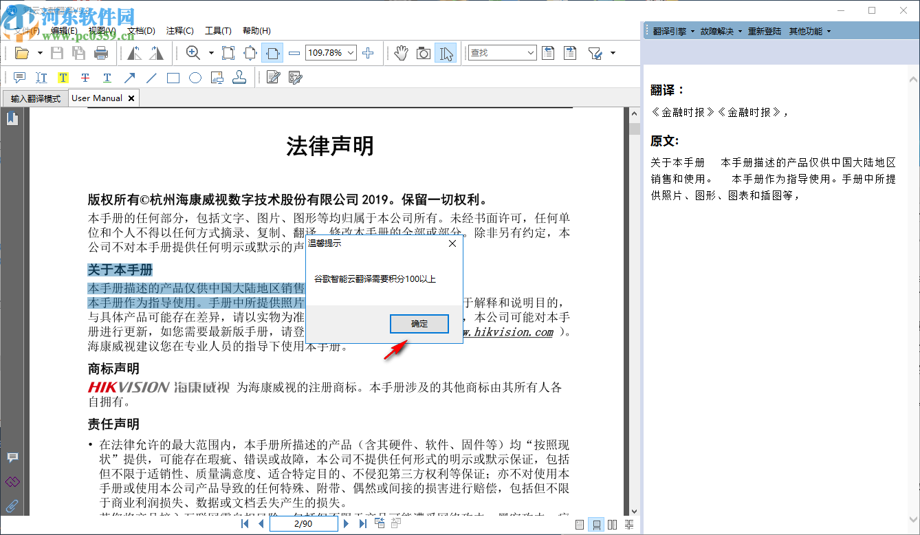Switch to the 输入翻译模式 tab
Image resolution: width=920 pixels, height=535 pixels.
point(36,98)
